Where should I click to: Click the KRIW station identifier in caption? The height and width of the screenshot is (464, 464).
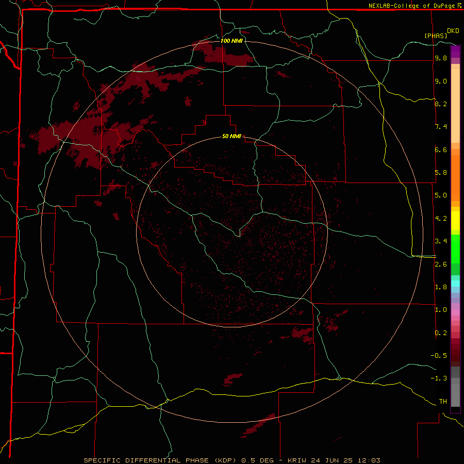coord(297,460)
